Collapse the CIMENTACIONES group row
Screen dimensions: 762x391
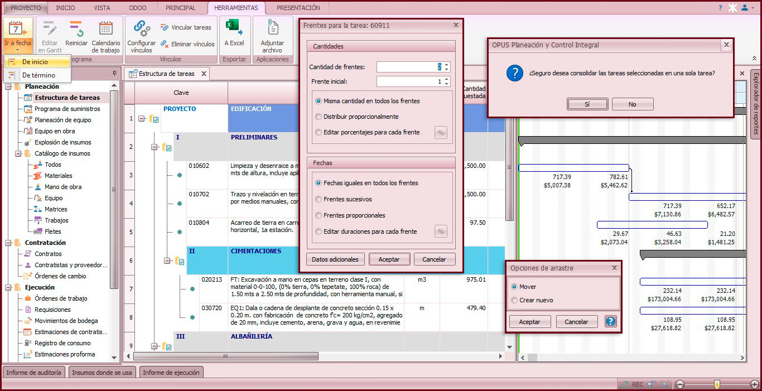click(x=167, y=260)
